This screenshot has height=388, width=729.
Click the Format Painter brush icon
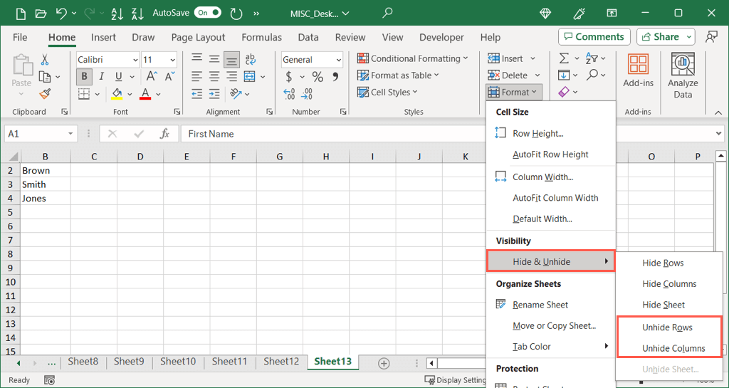pyautogui.click(x=45, y=94)
